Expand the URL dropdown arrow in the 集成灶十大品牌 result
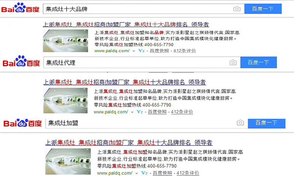 pos(134,51)
